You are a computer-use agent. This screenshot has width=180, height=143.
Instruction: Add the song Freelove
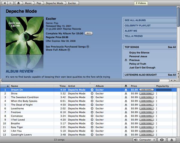[146, 112]
